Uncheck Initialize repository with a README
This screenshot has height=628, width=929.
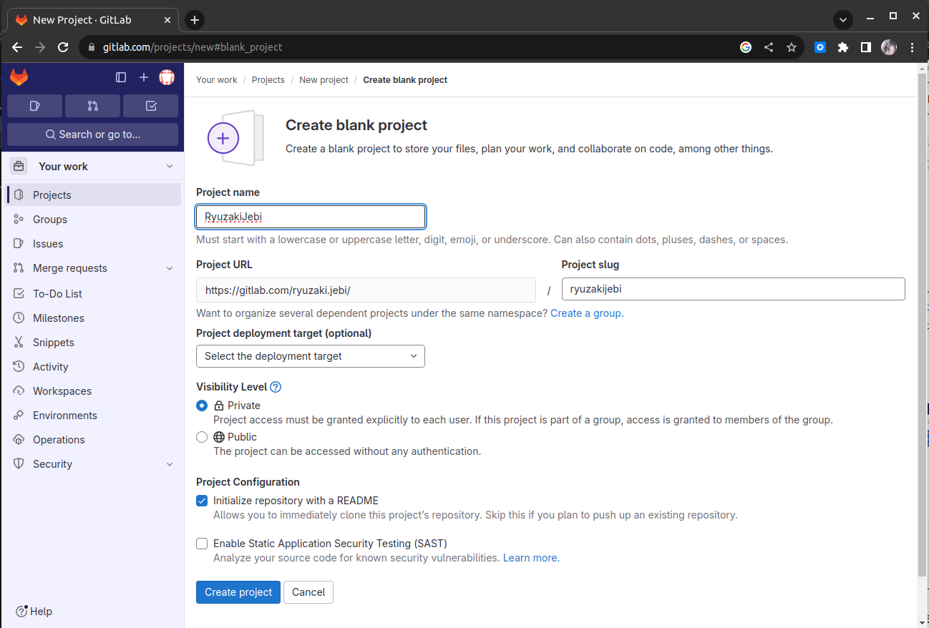[x=202, y=501]
